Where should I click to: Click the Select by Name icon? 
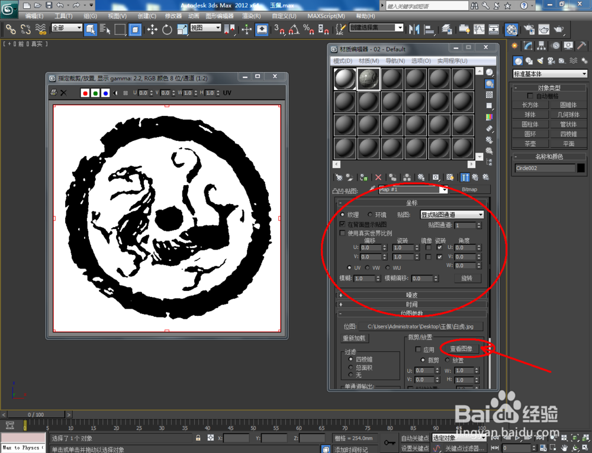(x=105, y=29)
